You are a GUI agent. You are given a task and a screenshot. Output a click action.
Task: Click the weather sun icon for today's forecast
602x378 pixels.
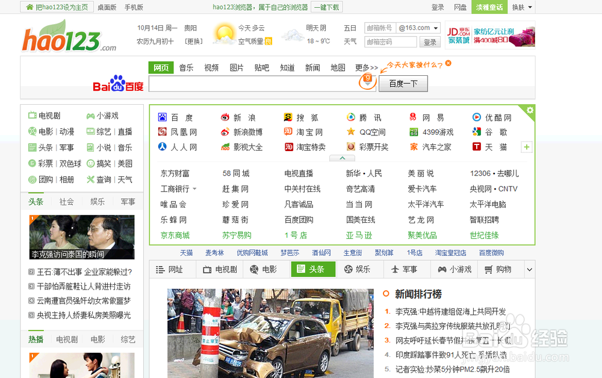(223, 34)
